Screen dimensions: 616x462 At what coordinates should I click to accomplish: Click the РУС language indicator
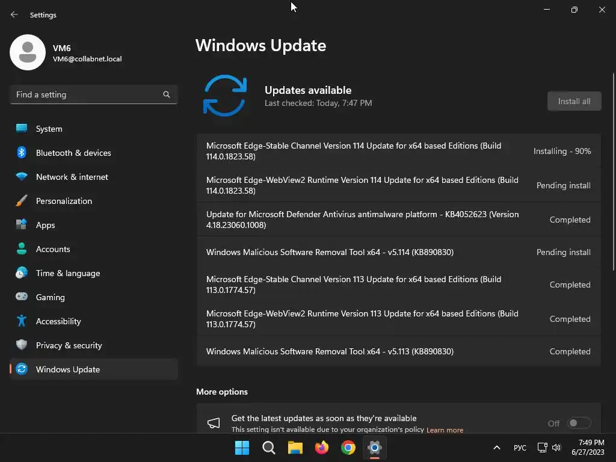(520, 448)
